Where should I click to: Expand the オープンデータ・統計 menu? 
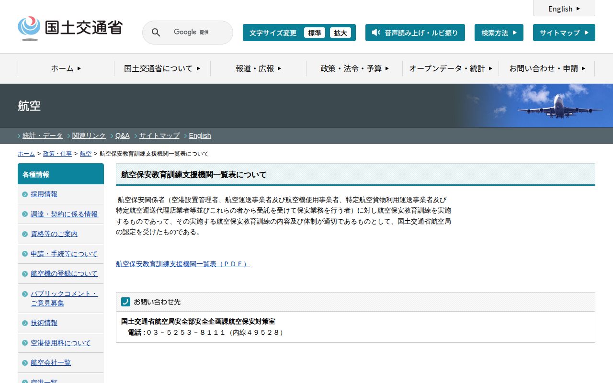click(450, 68)
